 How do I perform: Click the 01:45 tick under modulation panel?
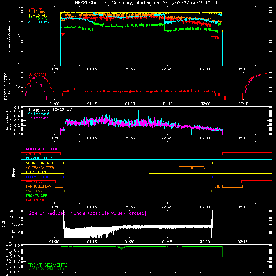point(167,138)
